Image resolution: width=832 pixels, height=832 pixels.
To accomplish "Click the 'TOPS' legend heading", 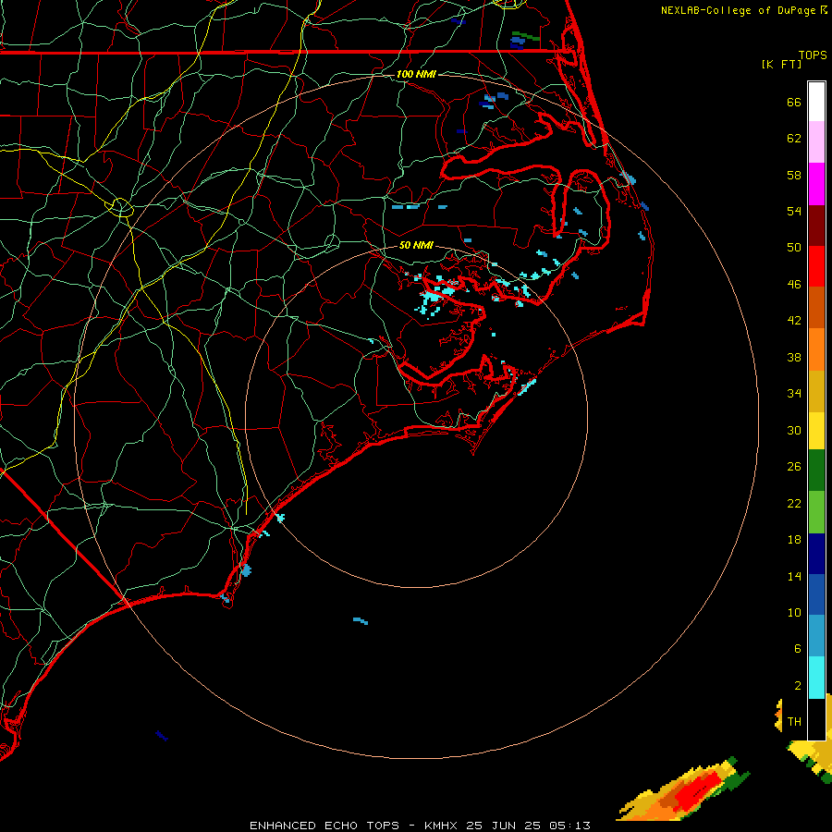I will (x=813, y=55).
